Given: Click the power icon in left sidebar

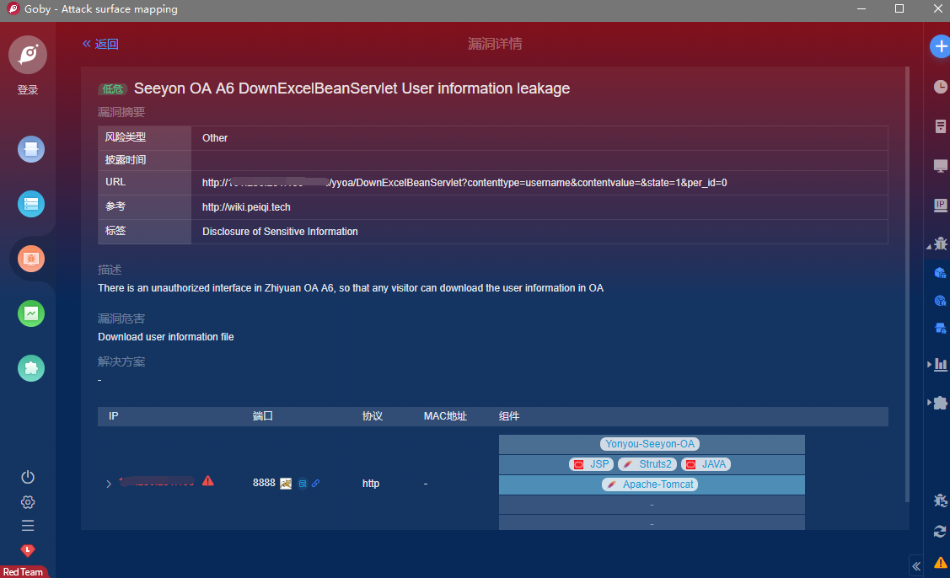Looking at the screenshot, I should point(28,477).
